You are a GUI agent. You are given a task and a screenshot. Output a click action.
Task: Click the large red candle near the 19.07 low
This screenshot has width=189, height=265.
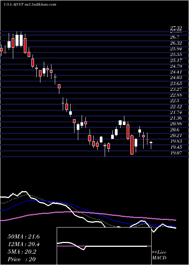coord(132,145)
